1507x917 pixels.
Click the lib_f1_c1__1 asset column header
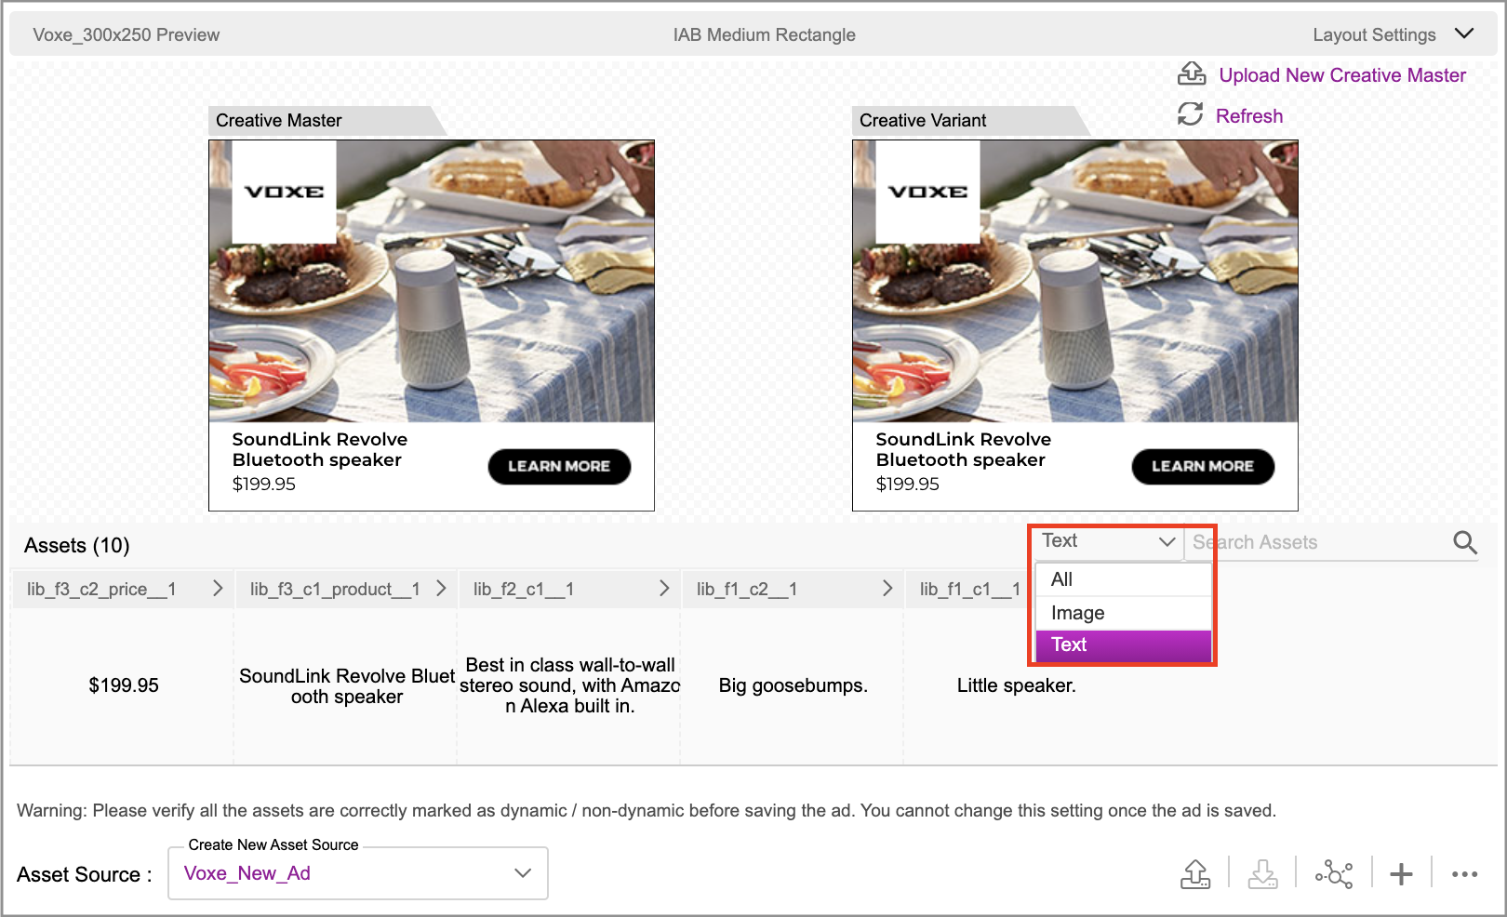tap(970, 589)
